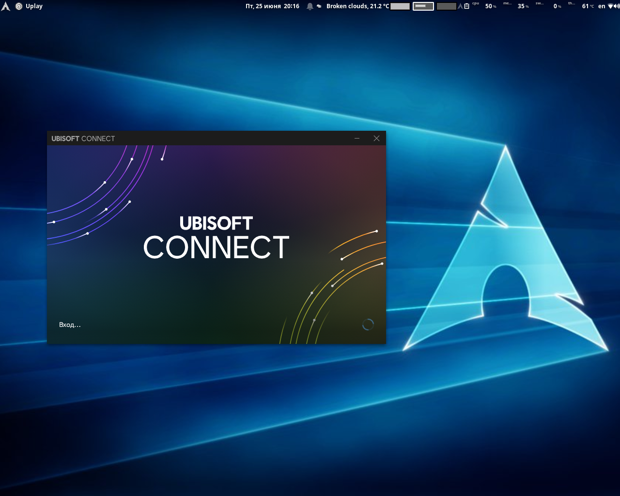Select the highlighted middle workspace thumbnail
The image size is (620, 496).
pyautogui.click(x=423, y=6)
